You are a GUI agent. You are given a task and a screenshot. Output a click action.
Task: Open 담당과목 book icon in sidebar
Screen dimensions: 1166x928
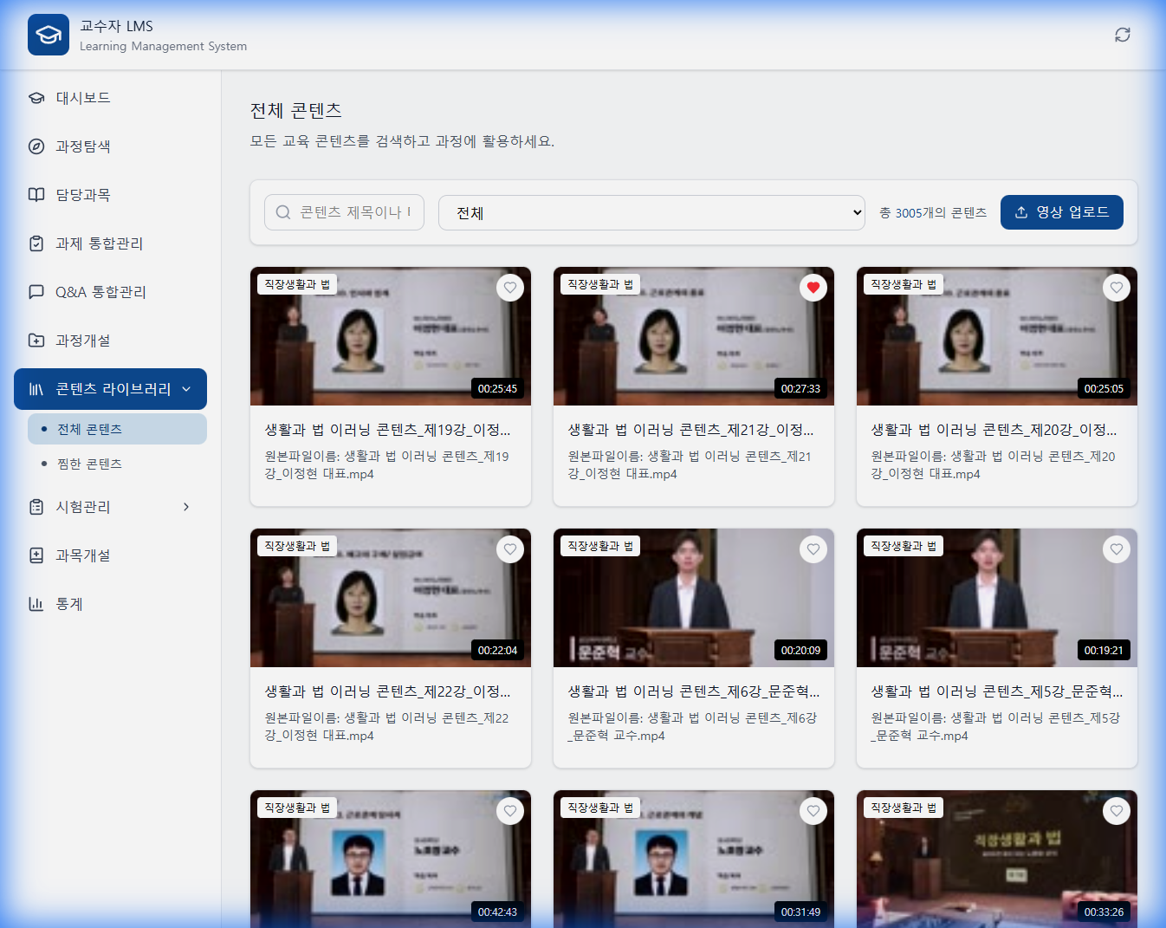[36, 195]
